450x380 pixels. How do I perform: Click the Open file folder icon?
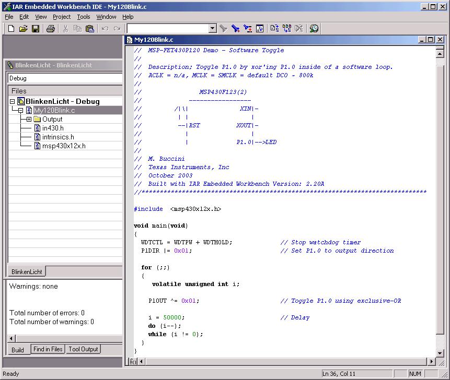[x=23, y=28]
